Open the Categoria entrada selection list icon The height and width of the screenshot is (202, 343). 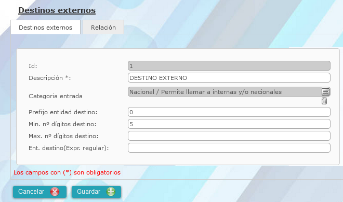point(325,92)
